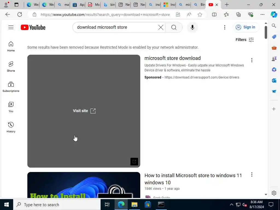Open the 'microsoft store download' ad title

(x=173, y=58)
